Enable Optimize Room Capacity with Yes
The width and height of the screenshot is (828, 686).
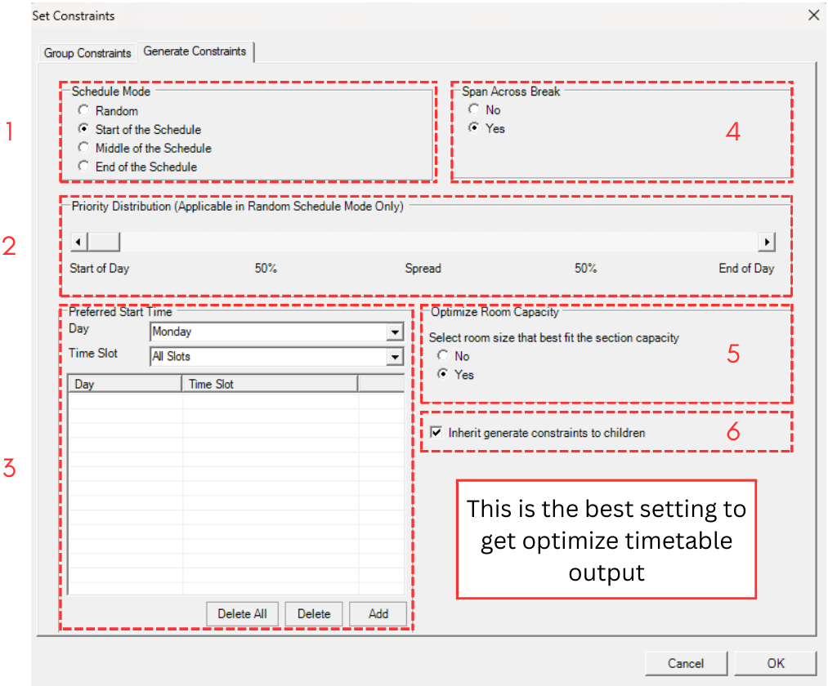(x=443, y=375)
